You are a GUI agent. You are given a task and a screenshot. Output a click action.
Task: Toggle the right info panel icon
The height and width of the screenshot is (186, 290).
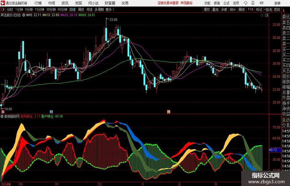click(266, 15)
